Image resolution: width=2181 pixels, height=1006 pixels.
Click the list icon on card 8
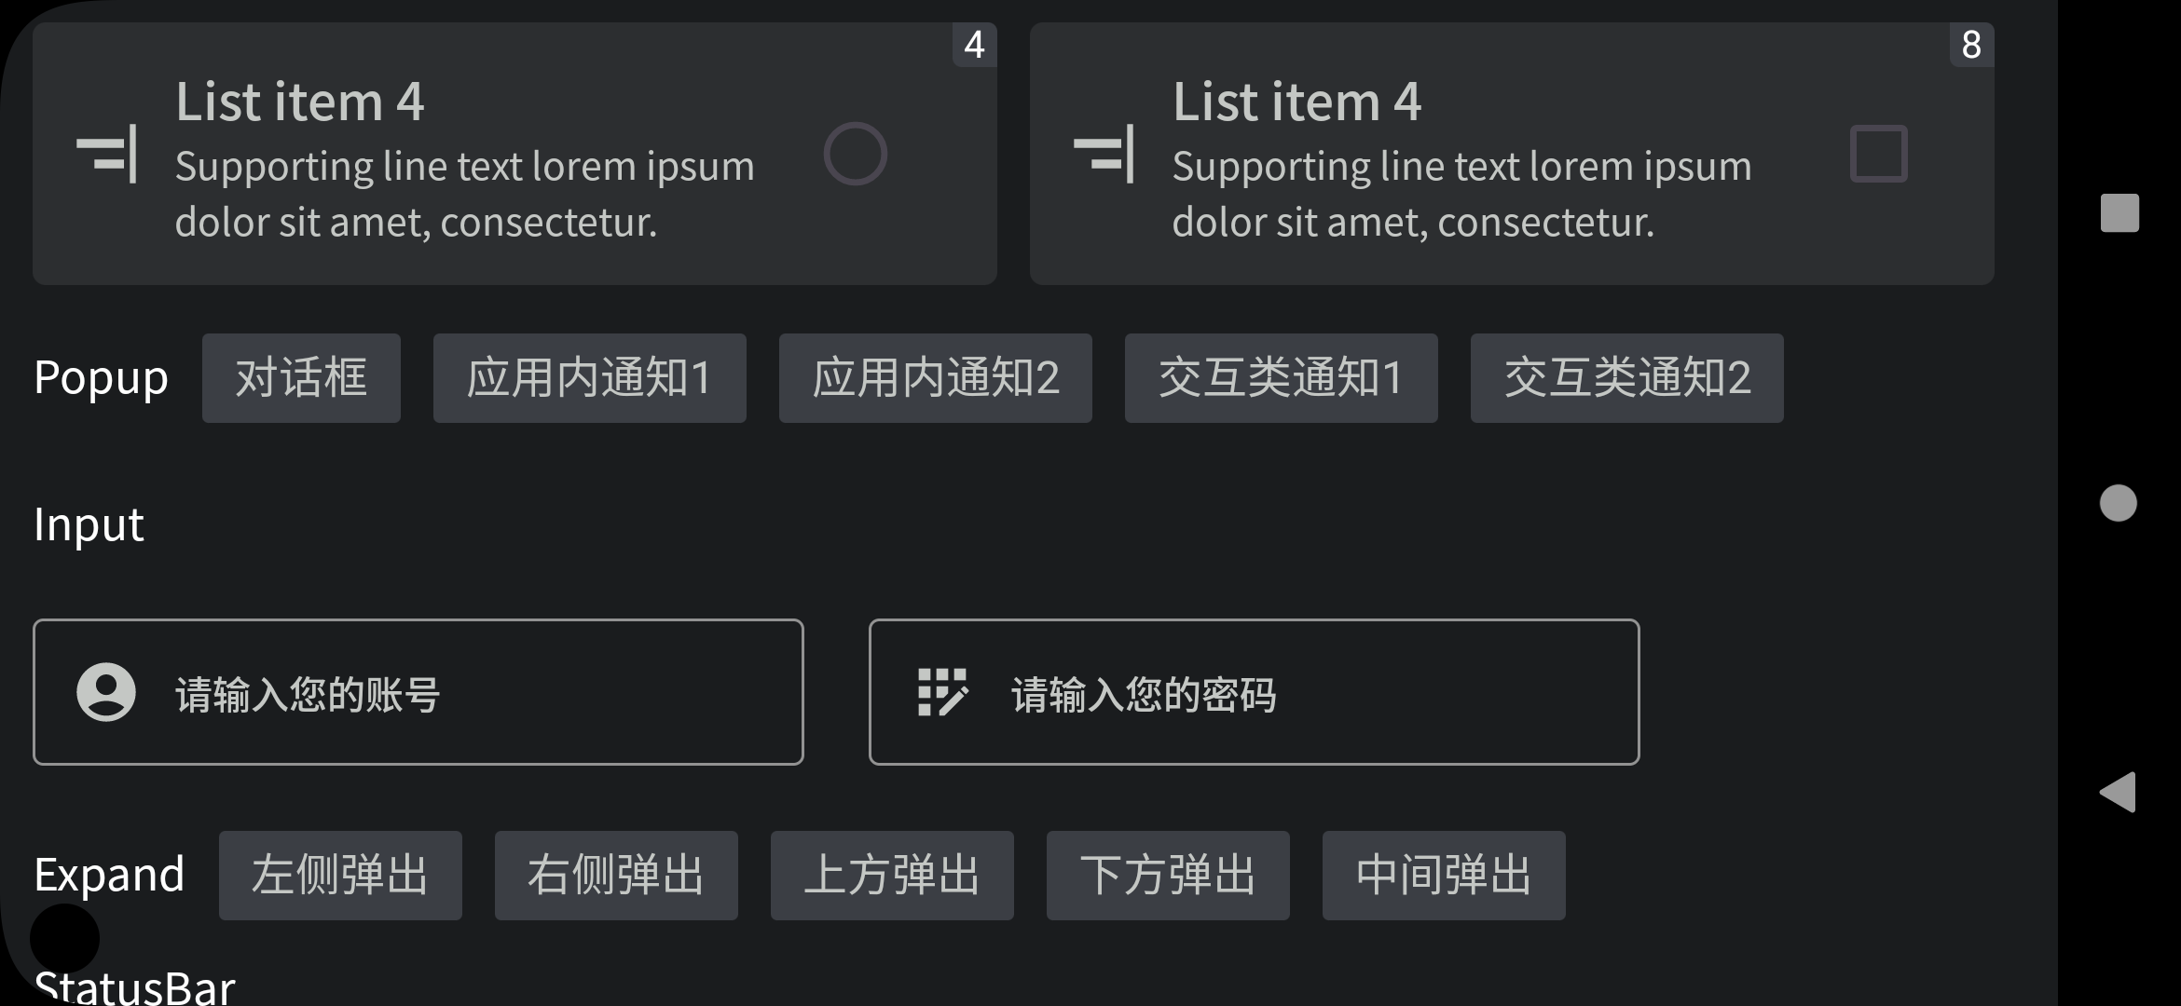tap(1104, 154)
